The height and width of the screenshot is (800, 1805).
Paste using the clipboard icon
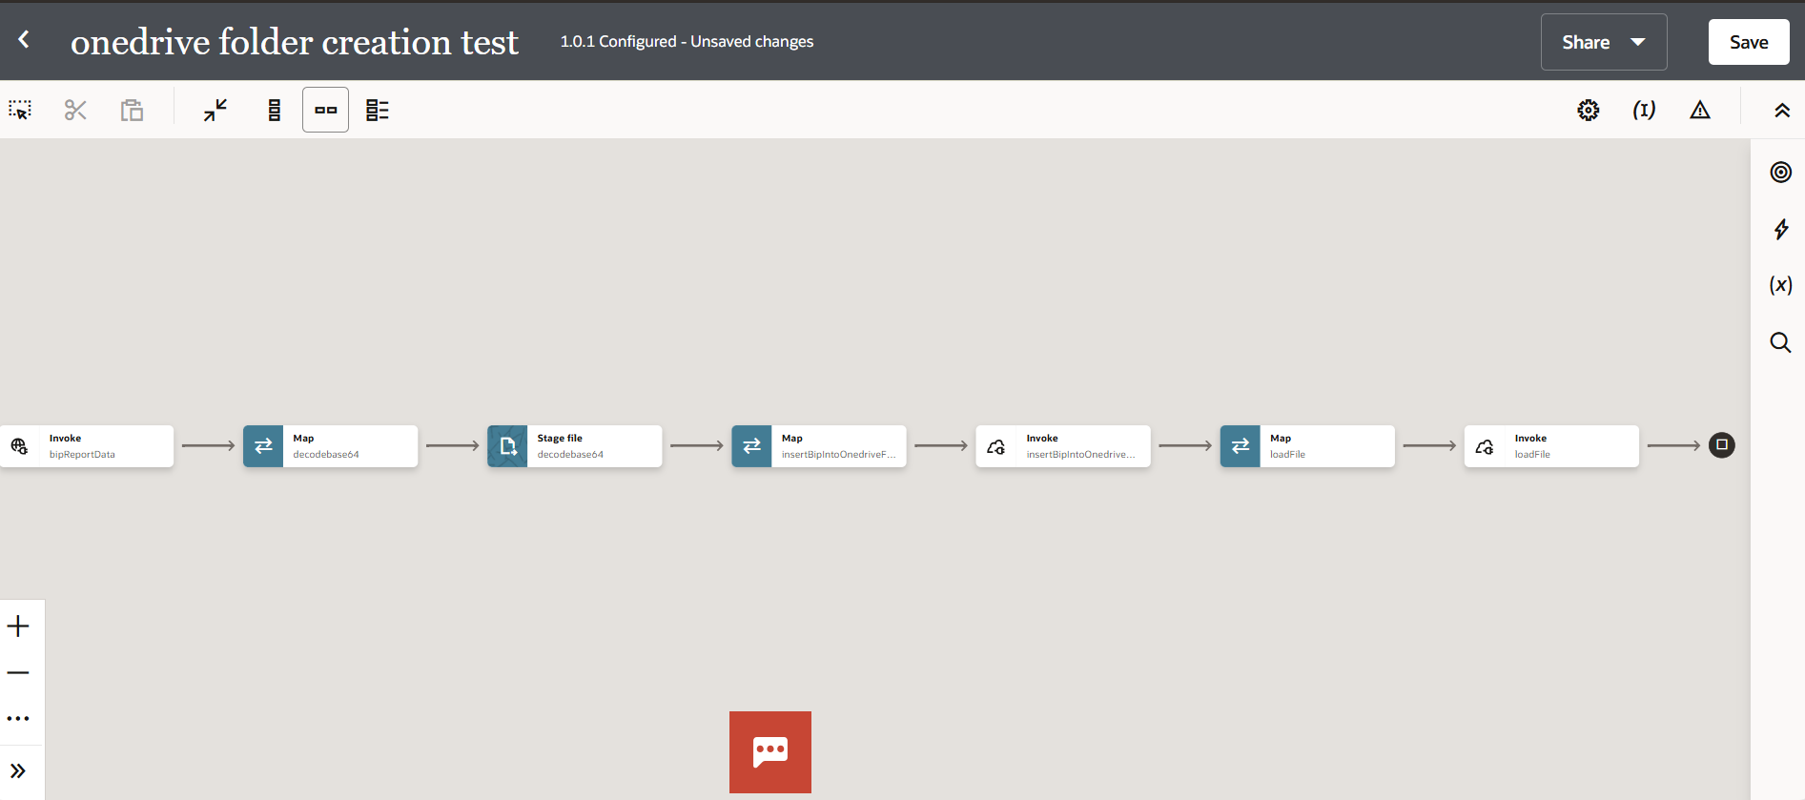(132, 110)
